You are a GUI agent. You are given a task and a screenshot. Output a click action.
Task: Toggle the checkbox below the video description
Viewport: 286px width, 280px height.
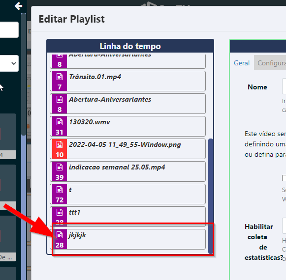point(284,178)
